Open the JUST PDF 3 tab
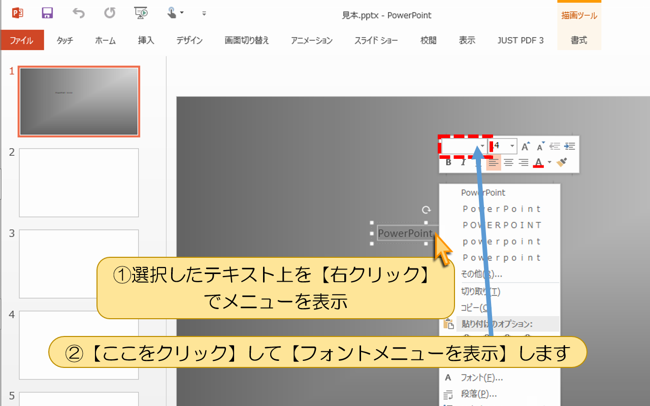The image size is (650, 406). point(521,40)
